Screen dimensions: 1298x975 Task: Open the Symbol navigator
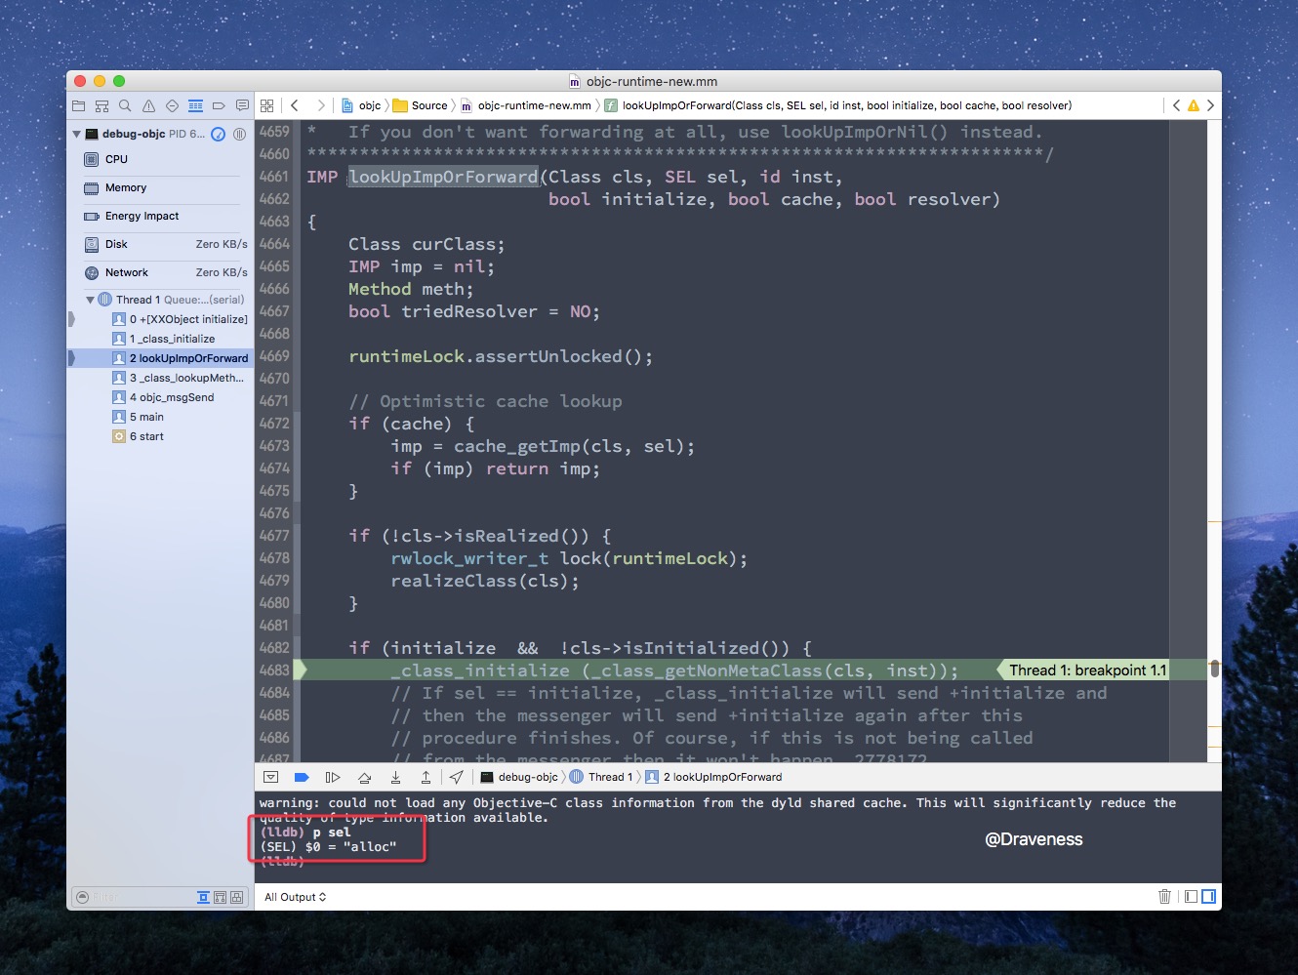point(101,105)
